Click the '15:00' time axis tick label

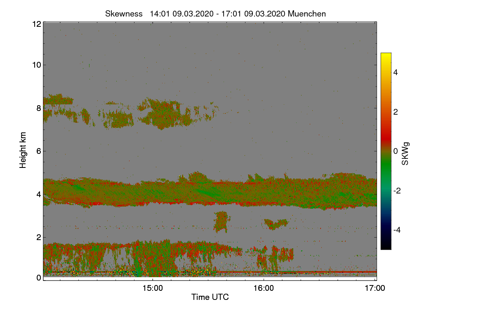click(153, 289)
